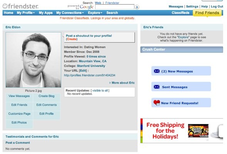Click the heart icon for New Friend Requests
Viewport: 227px width, 154px height.
[x=156, y=103]
